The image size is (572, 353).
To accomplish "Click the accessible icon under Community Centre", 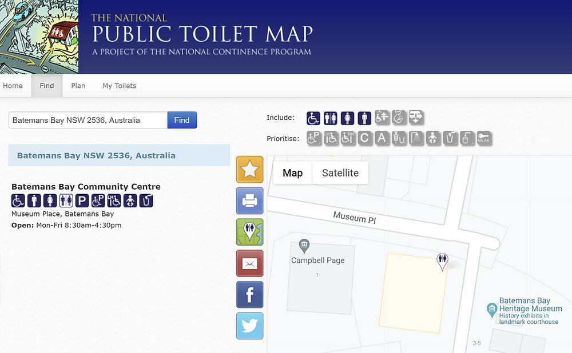I will point(18,200).
